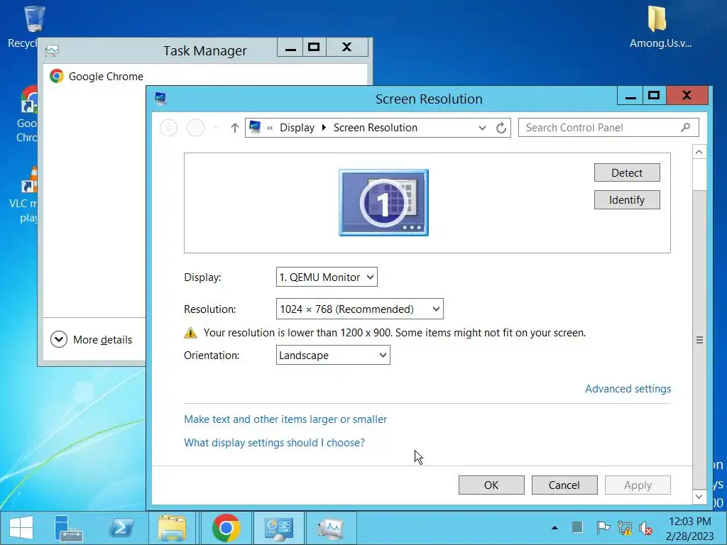
Task: Select the monitor 1 display thumbnail
Action: coord(383,202)
